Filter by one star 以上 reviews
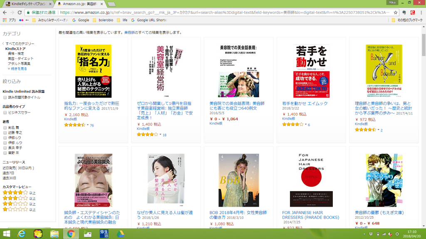The image size is (426, 239). (19, 210)
